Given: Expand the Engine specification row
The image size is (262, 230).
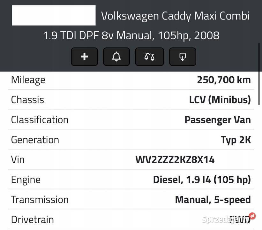Looking at the screenshot, I should (x=131, y=179).
